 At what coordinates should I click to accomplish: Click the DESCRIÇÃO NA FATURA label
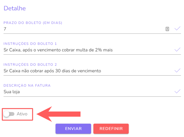[27, 85]
